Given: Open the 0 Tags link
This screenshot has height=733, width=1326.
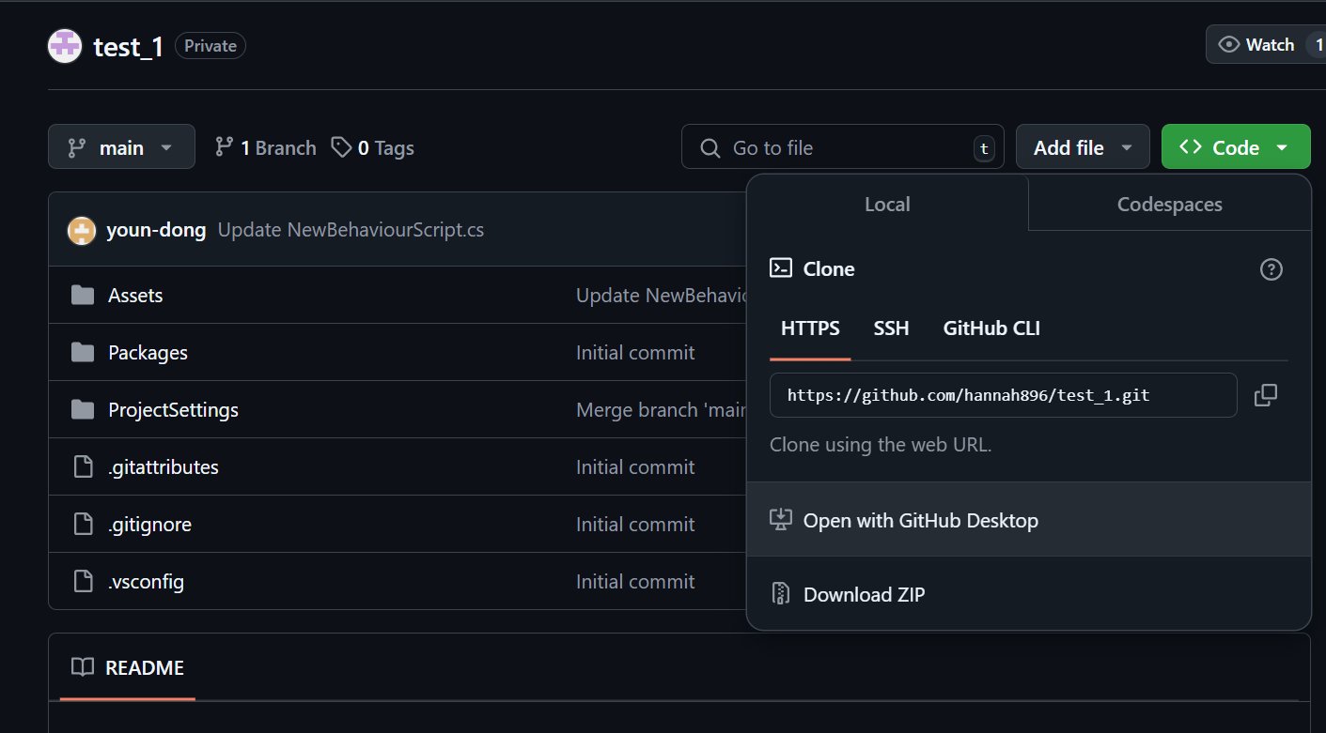Looking at the screenshot, I should click(373, 147).
